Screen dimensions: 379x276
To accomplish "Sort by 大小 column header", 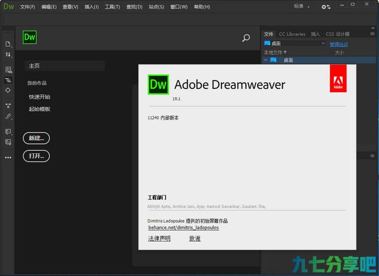I will coord(339,53).
